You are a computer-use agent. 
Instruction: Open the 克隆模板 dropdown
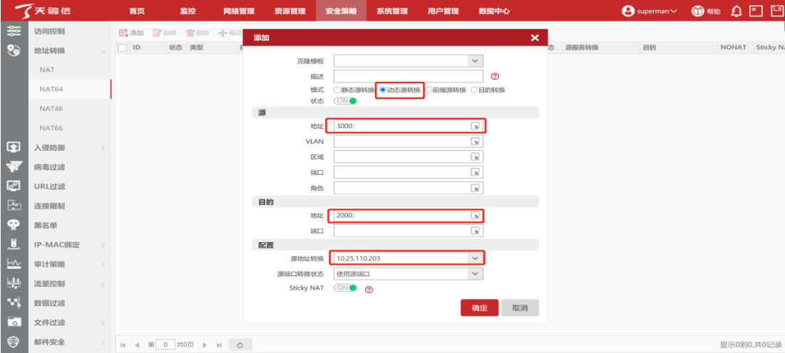coord(475,61)
